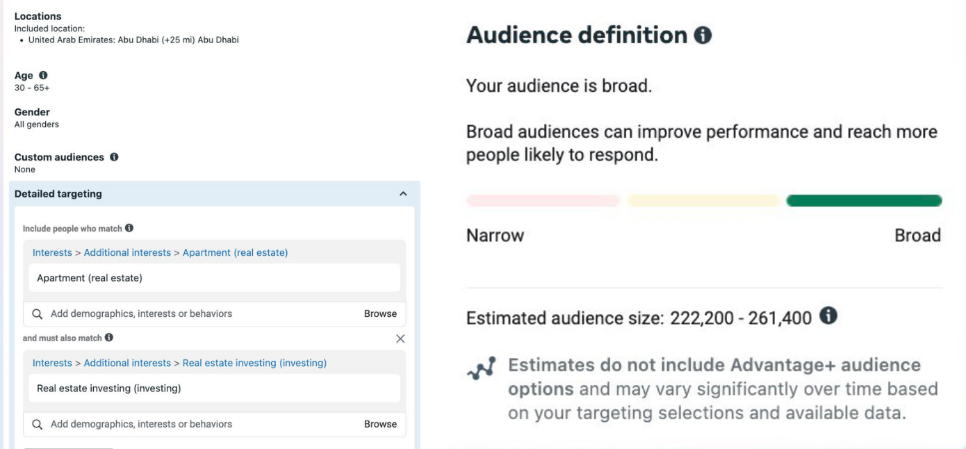Image resolution: width=966 pixels, height=449 pixels.
Task: Click the 'All genders' value
Action: [x=37, y=125]
